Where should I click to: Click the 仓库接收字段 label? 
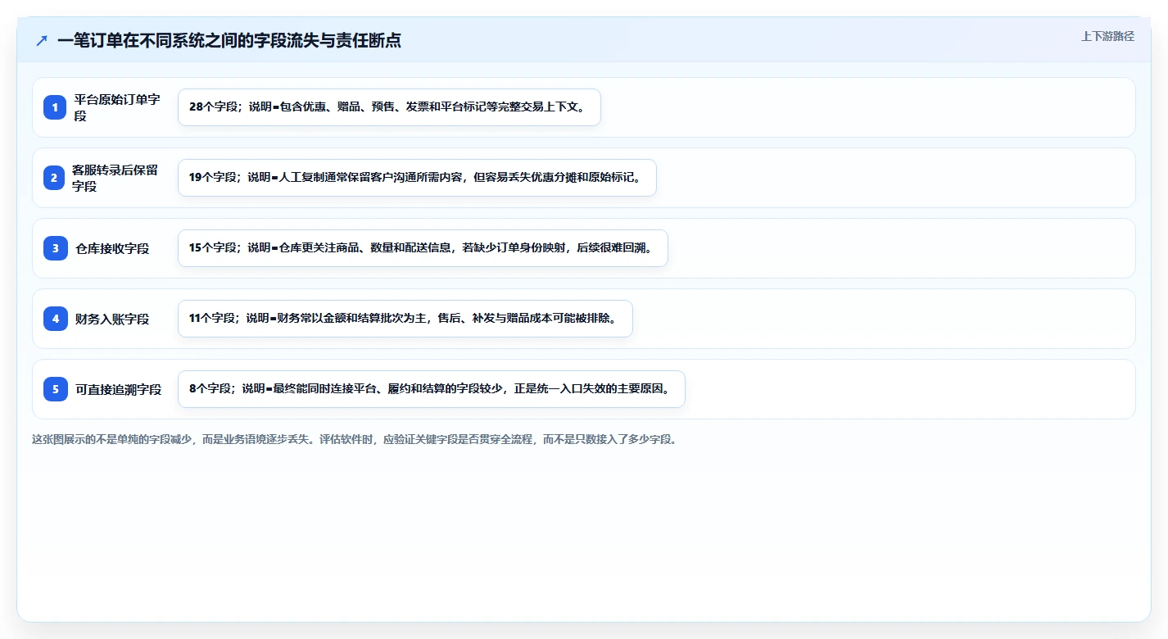[x=112, y=248]
